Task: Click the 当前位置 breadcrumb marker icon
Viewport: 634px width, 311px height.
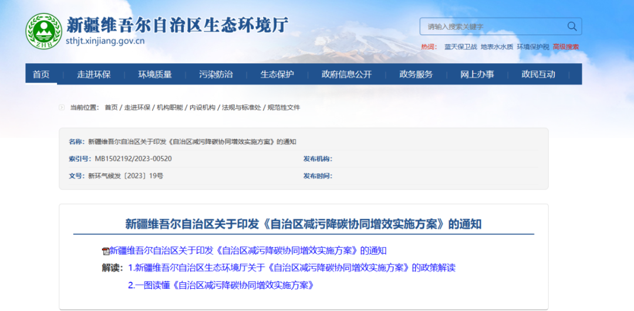Action: point(62,108)
